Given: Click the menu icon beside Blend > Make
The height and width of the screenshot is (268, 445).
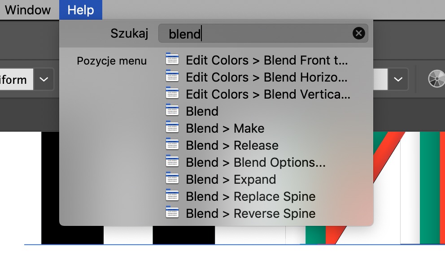Looking at the screenshot, I should pyautogui.click(x=172, y=127).
